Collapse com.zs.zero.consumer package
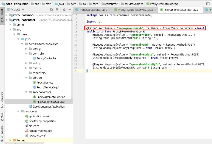Viewport: 212px width, 144px height. [22, 44]
